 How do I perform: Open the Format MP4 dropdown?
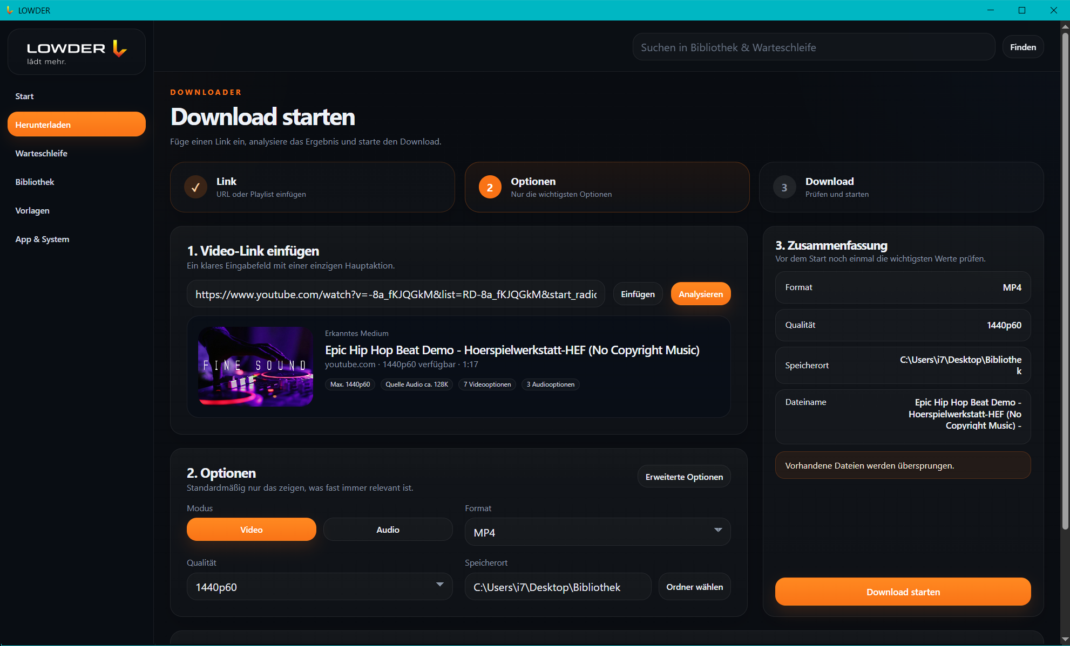click(598, 532)
